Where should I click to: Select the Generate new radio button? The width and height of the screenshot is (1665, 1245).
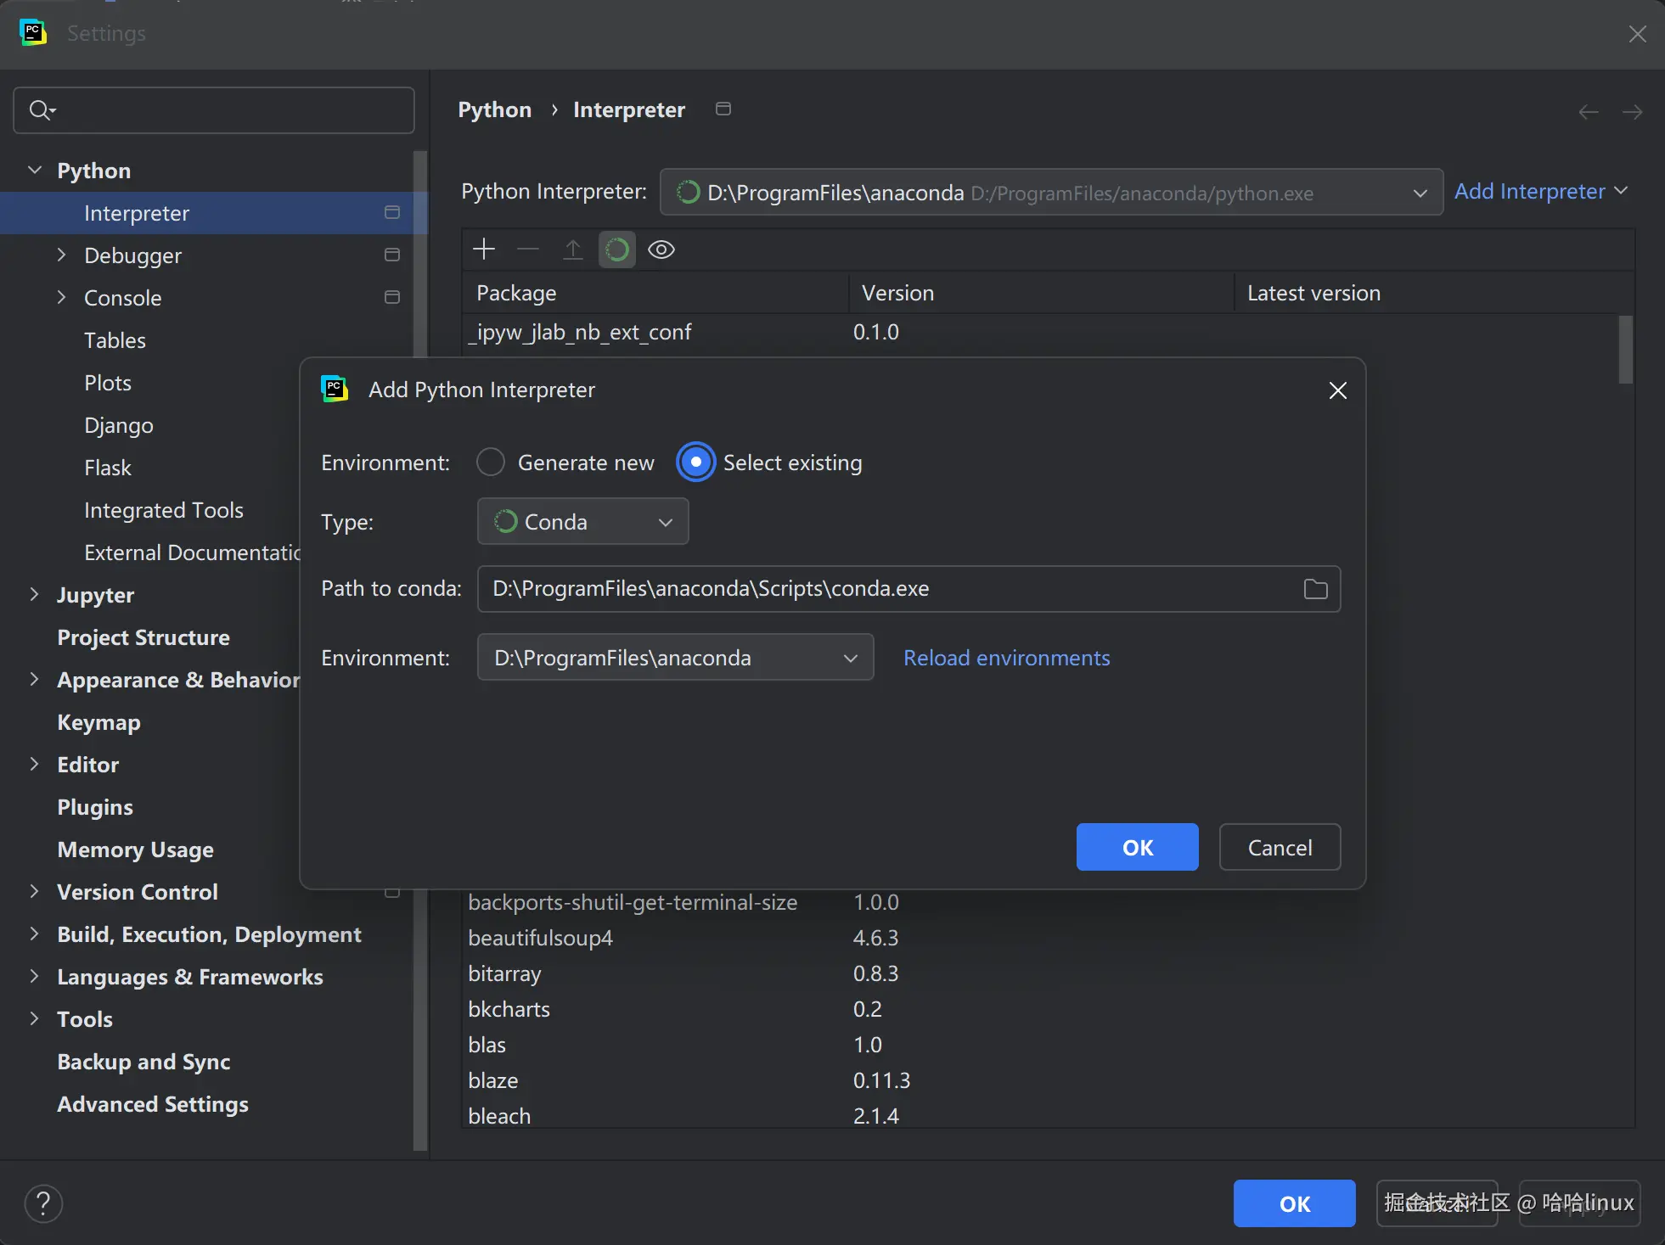coord(491,463)
